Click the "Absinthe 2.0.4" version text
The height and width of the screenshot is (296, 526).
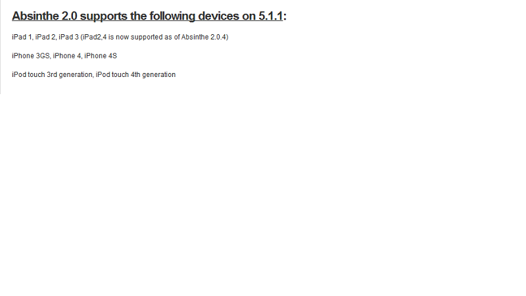tap(204, 37)
